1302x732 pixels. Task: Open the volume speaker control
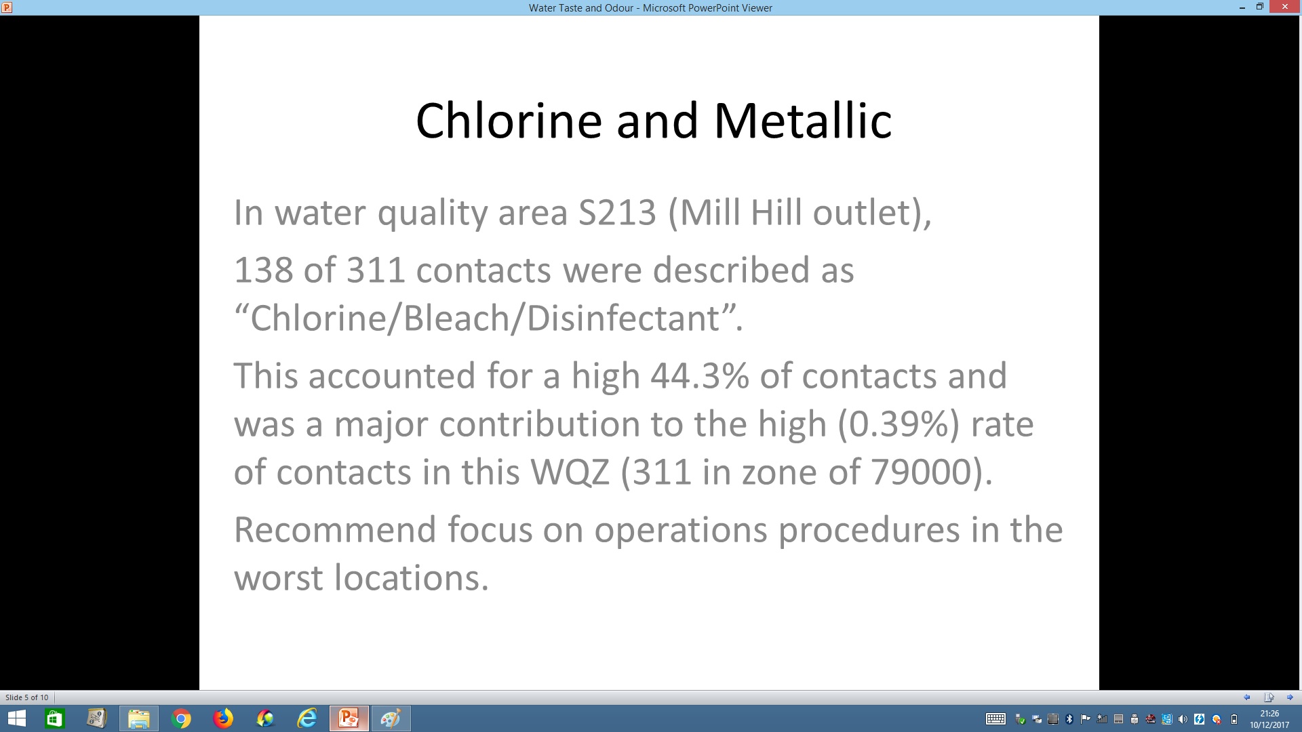tap(1183, 719)
